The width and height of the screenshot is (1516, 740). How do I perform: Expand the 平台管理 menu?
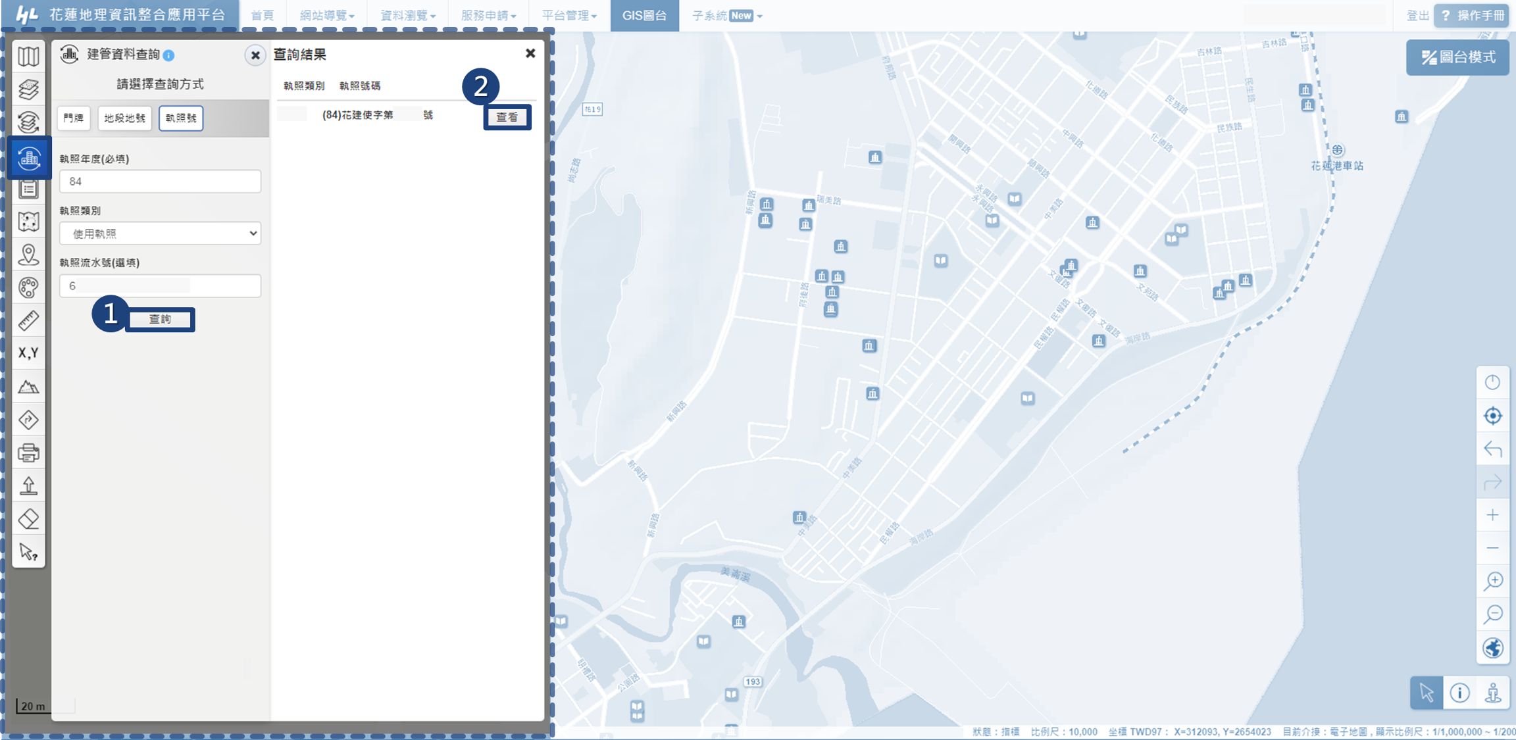pyautogui.click(x=568, y=15)
